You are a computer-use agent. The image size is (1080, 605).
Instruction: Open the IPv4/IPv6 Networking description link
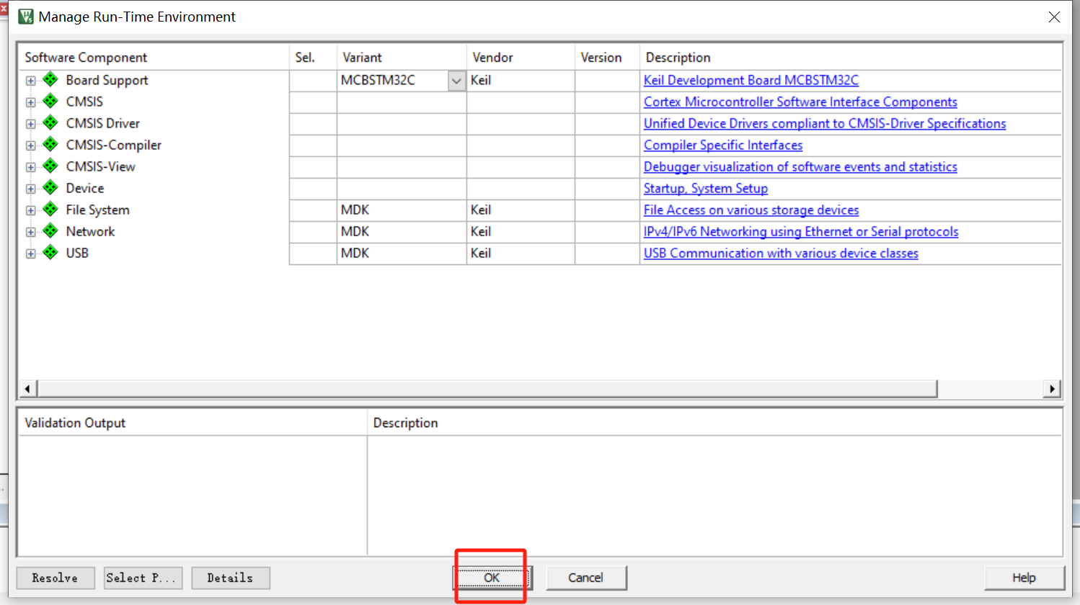pos(801,231)
